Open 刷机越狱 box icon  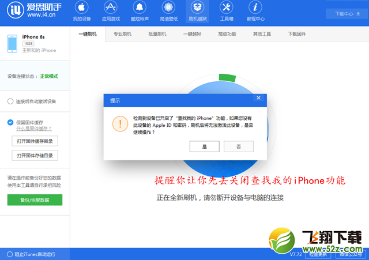coord(197,7)
